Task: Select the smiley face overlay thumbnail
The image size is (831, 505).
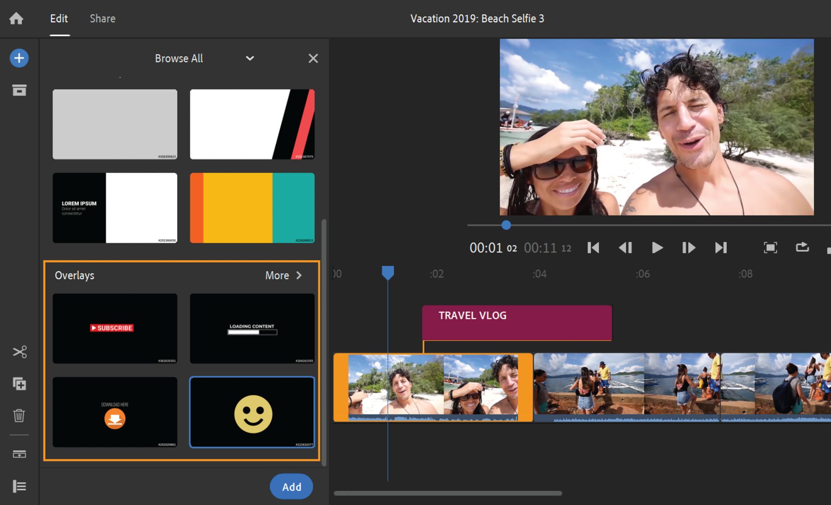Action: (x=252, y=412)
